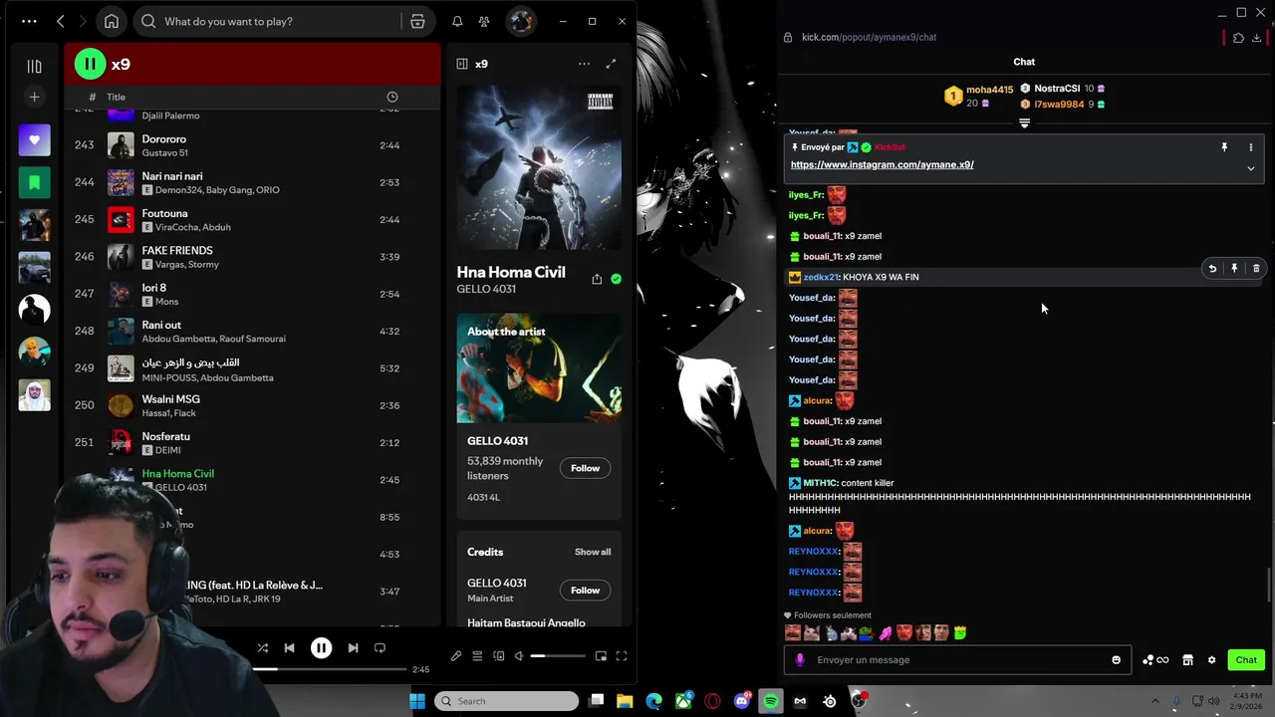Toggle repeat mode in Spotify player

[380, 648]
